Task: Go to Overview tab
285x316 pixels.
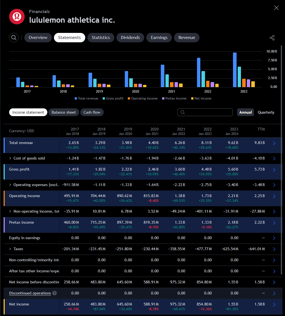Action: (38, 38)
